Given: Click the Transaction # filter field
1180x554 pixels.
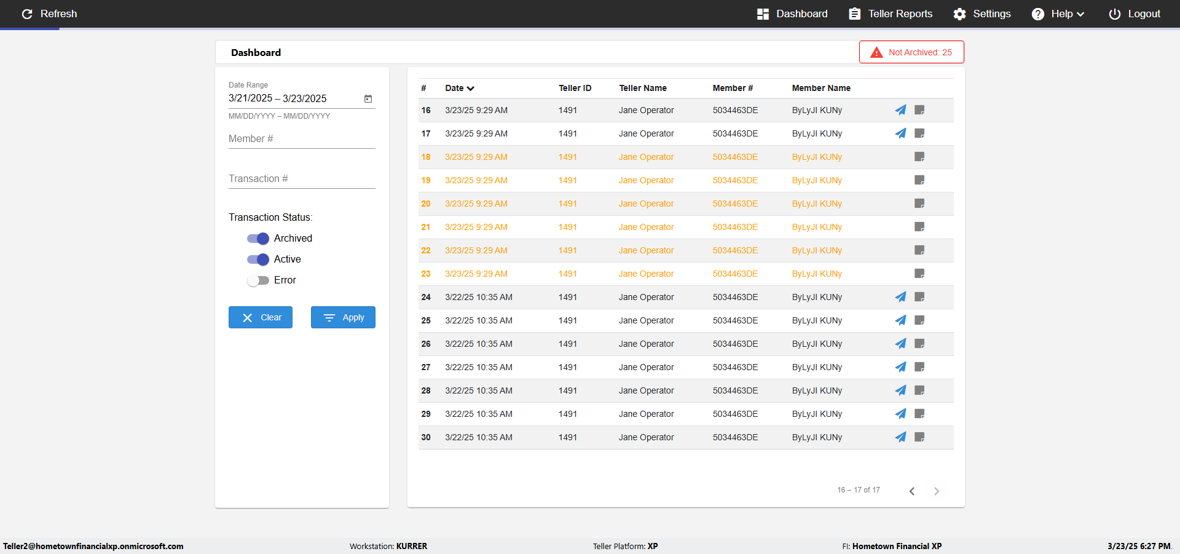Looking at the screenshot, I should (x=302, y=179).
